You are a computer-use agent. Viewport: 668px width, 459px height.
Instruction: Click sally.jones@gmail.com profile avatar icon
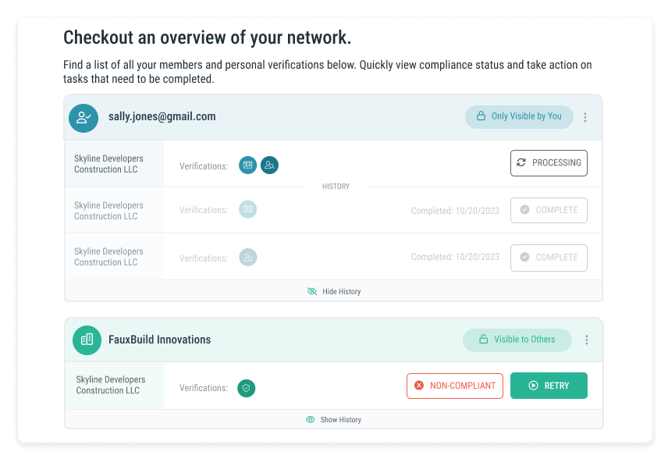[83, 118]
